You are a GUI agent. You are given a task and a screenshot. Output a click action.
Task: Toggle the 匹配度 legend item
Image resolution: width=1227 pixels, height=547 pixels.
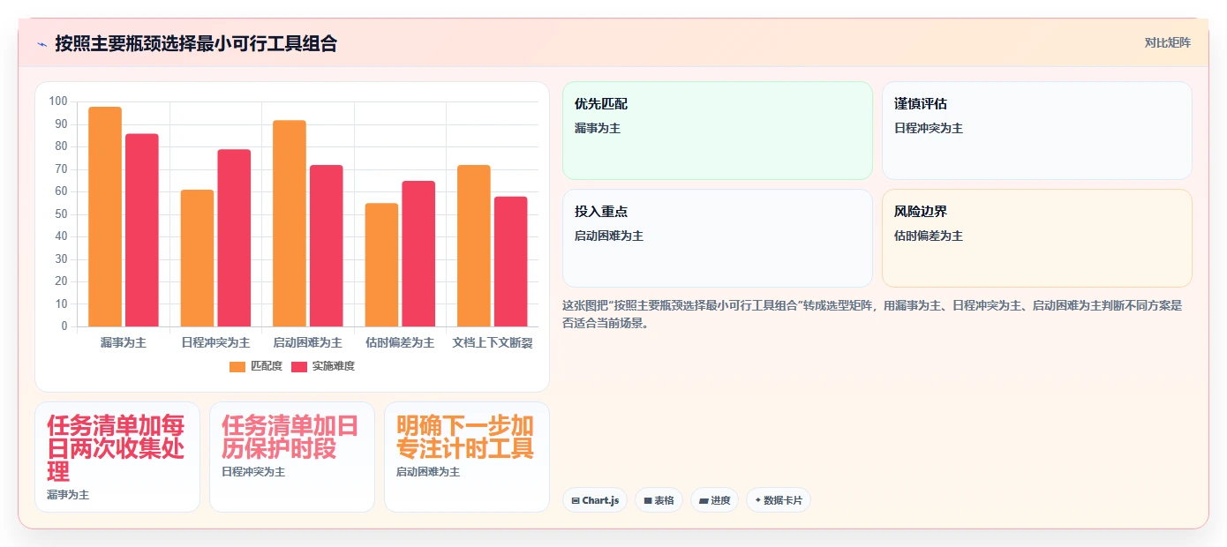[x=256, y=366]
